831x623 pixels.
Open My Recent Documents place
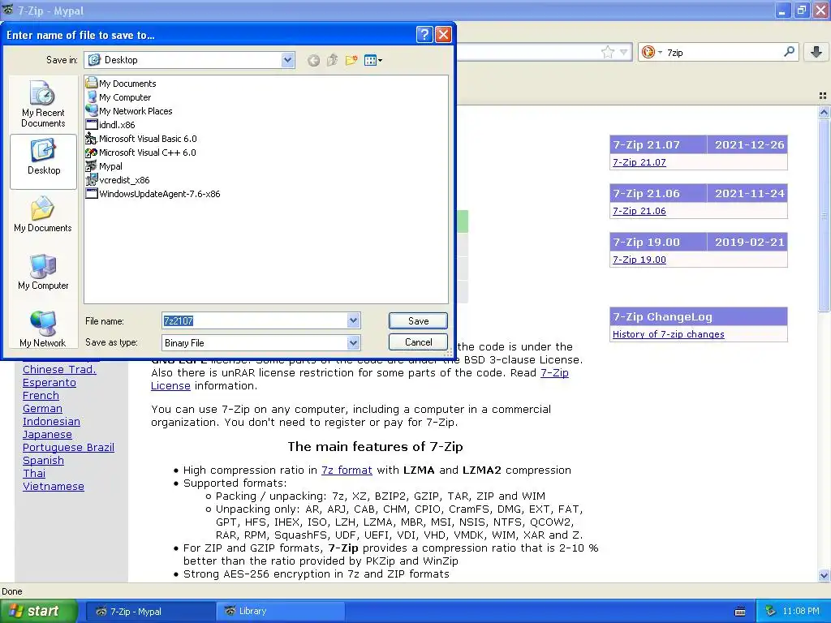pyautogui.click(x=43, y=104)
